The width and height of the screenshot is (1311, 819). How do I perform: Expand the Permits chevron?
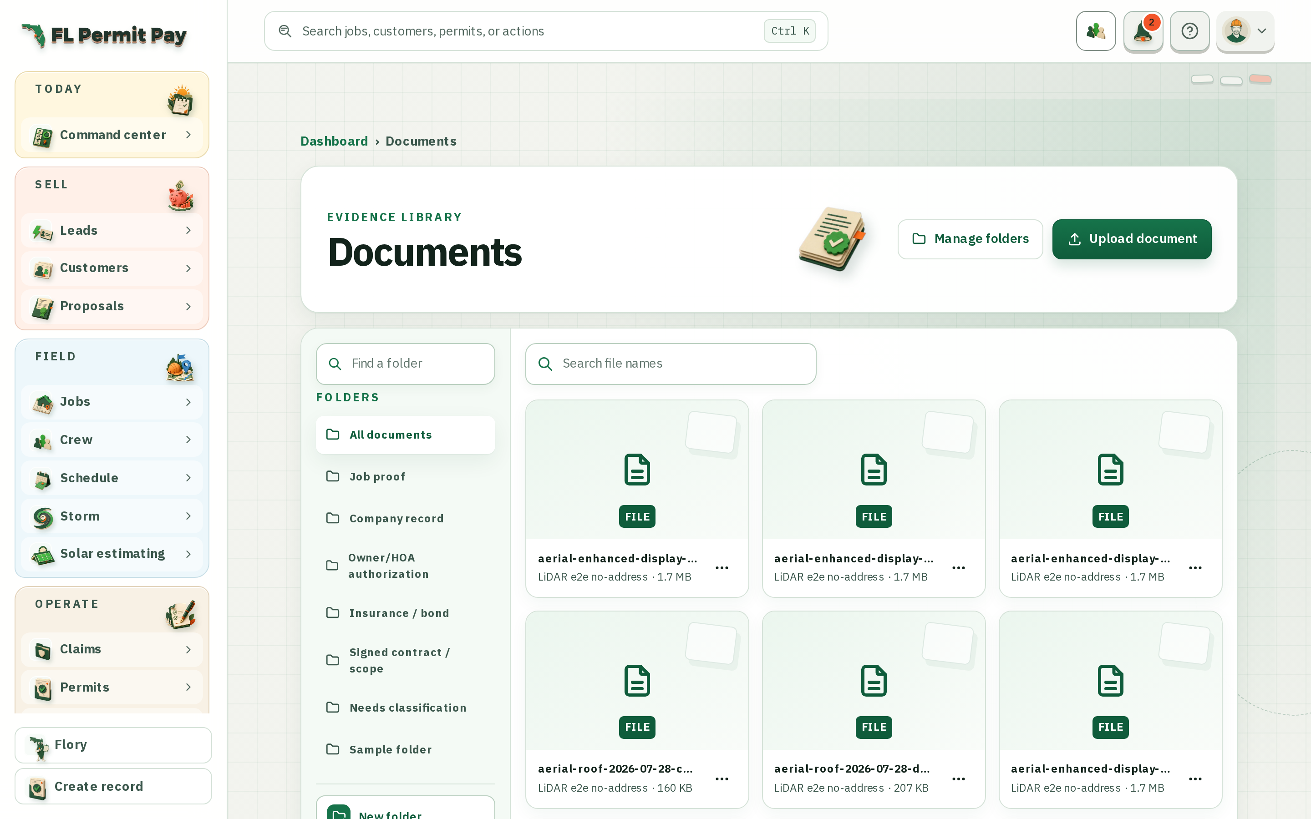188,687
